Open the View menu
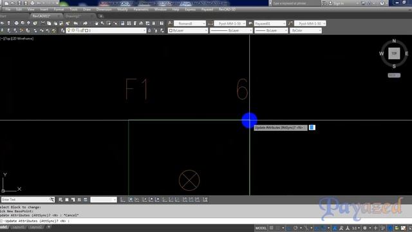 pos(31,9)
